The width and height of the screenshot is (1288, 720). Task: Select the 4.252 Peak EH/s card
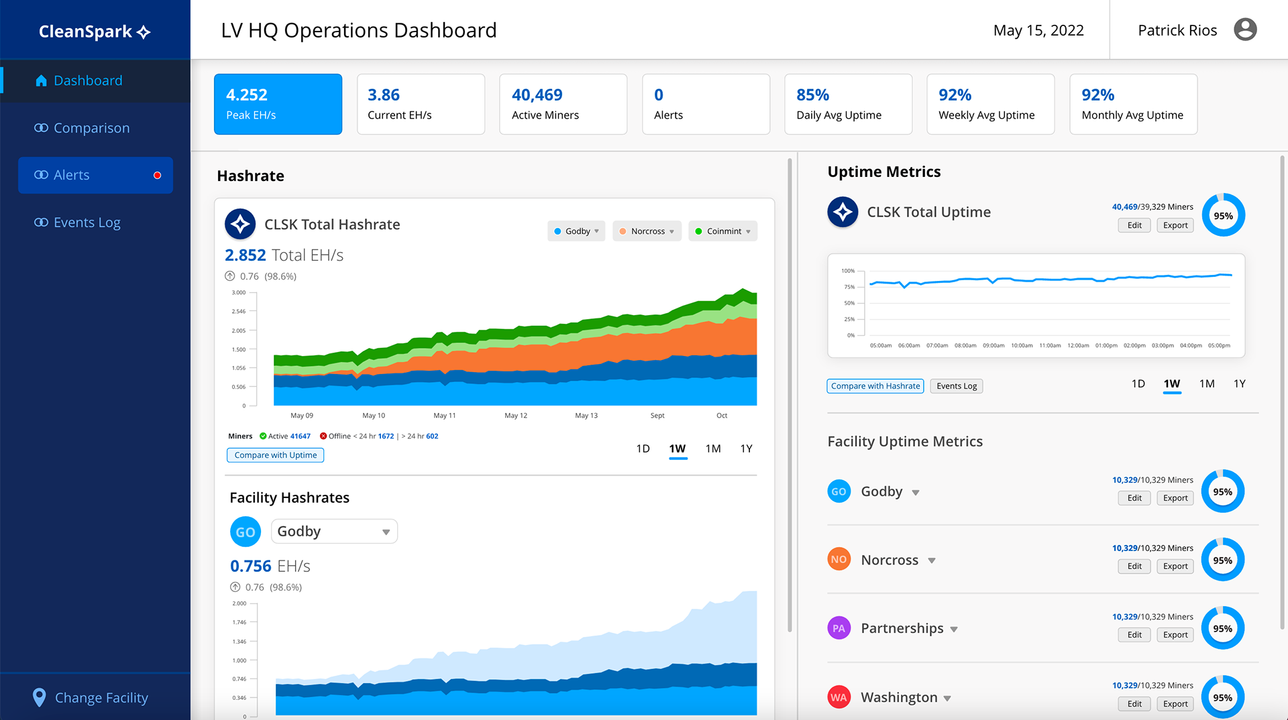pyautogui.click(x=278, y=104)
